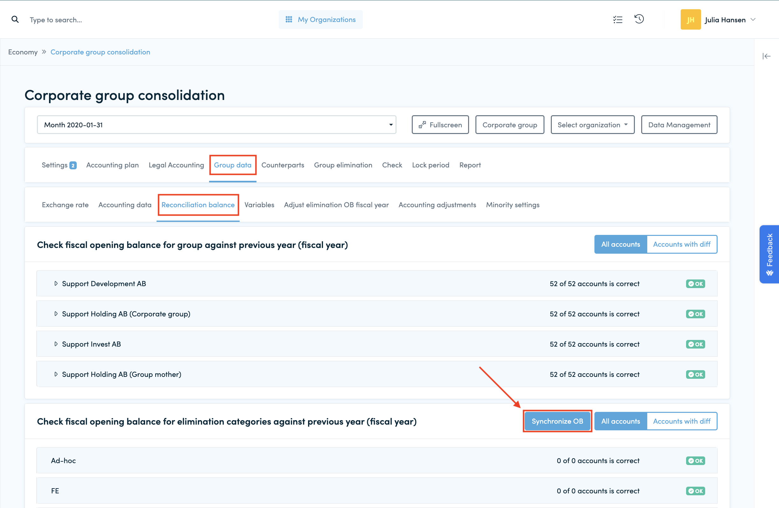Open the history clock icon
The height and width of the screenshot is (508, 779).
(x=639, y=19)
